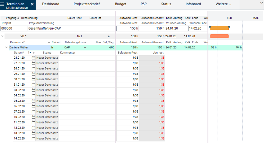This screenshot has width=264, height=143.
Task: Switch to the Dashboard tab
Action: click(x=51, y=4)
